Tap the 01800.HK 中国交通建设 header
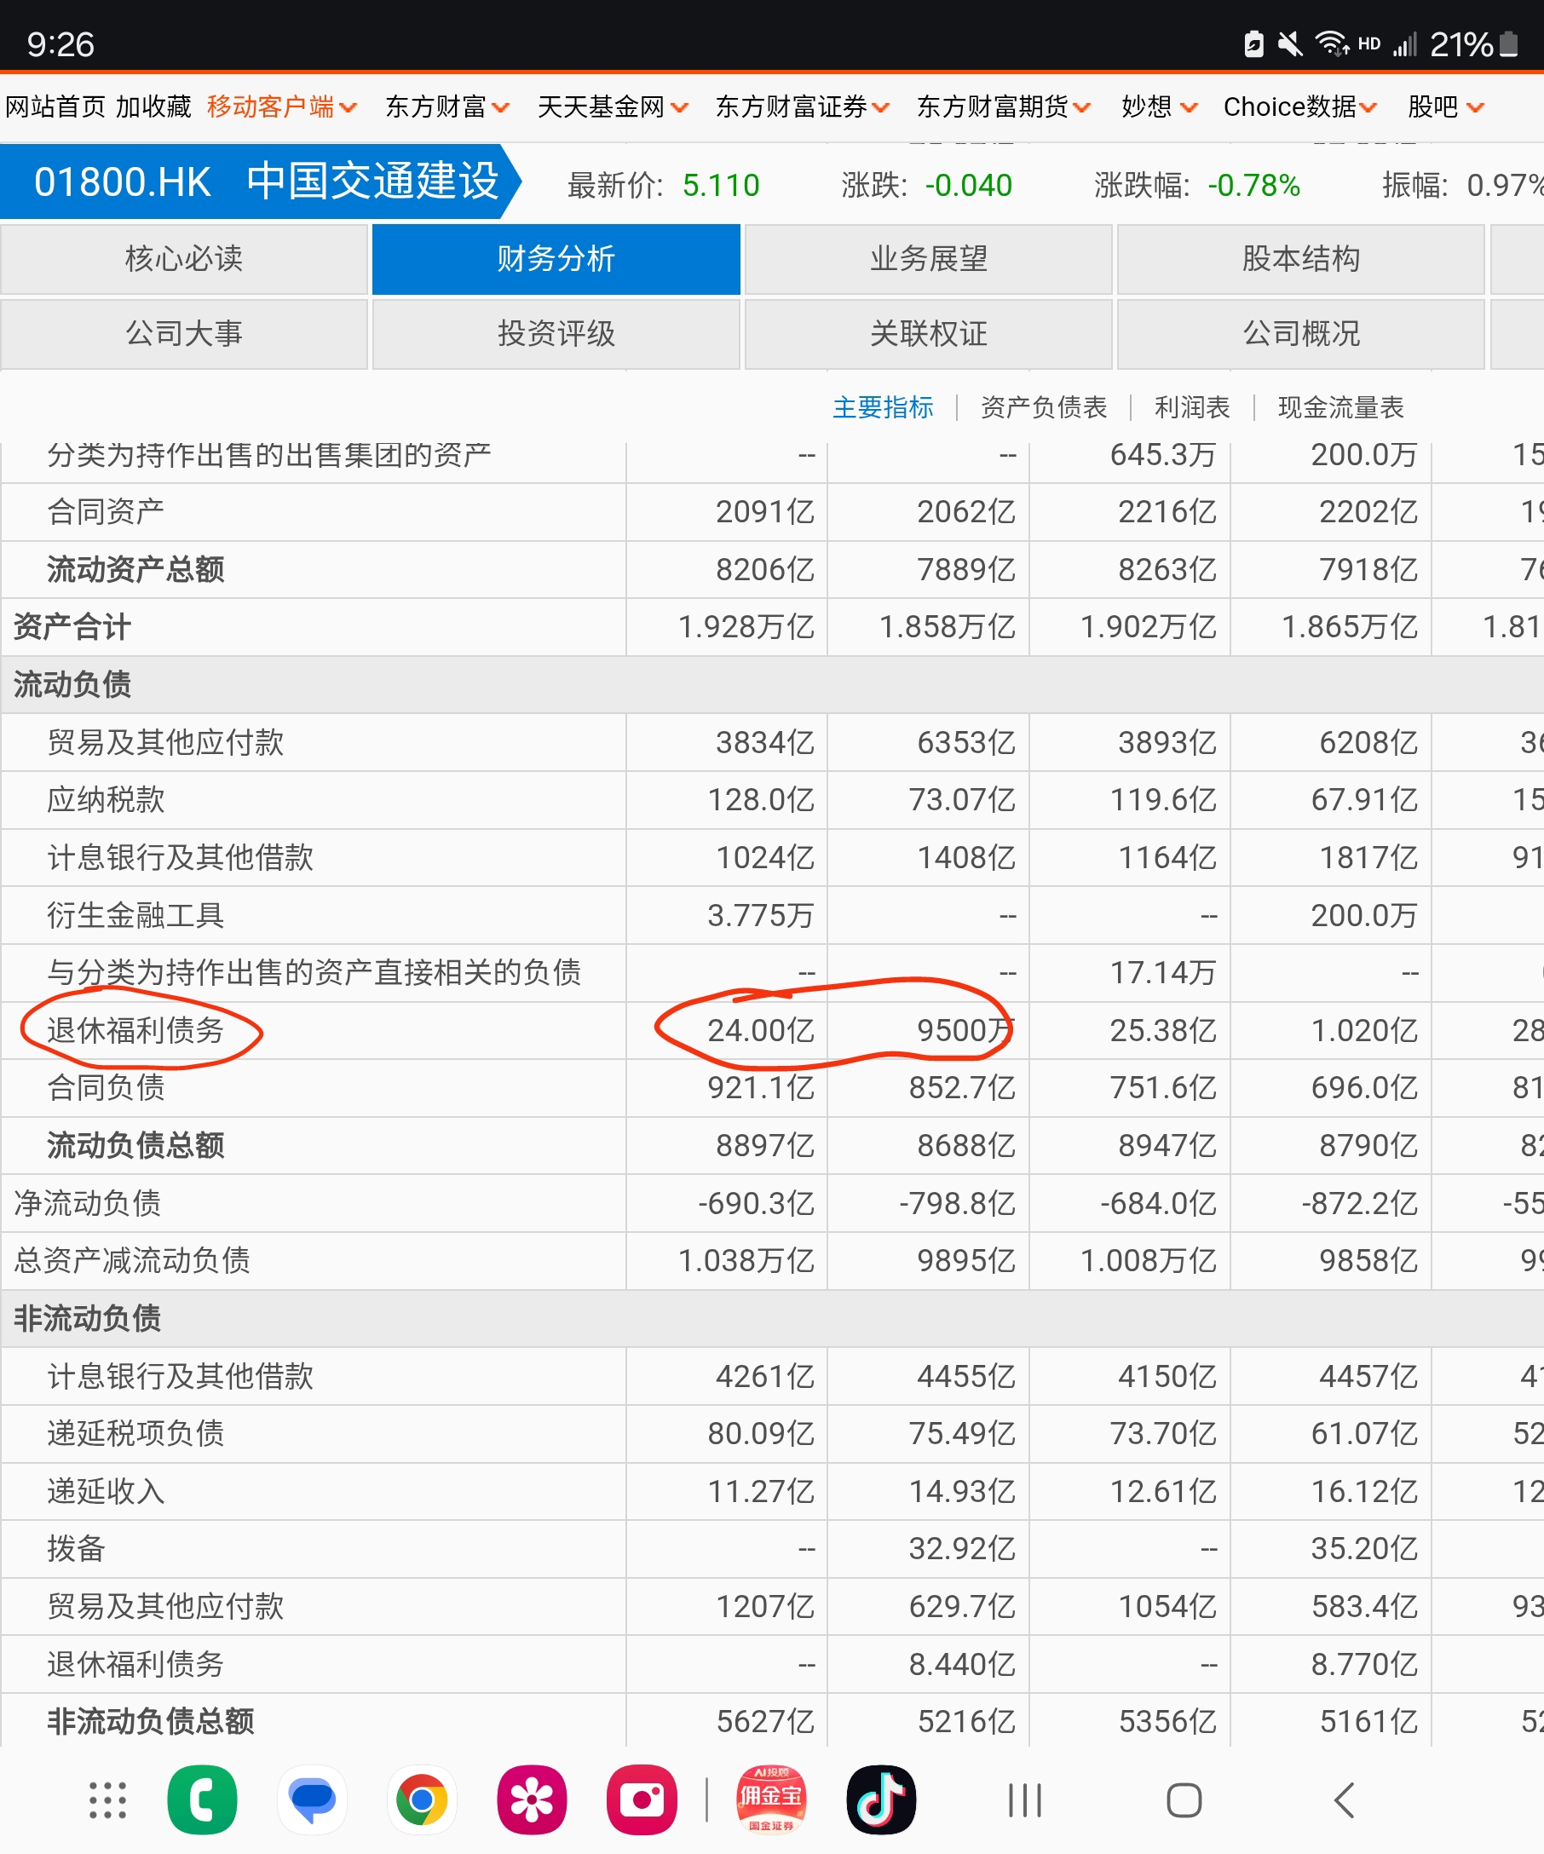The height and width of the screenshot is (1854, 1544). pyautogui.click(x=262, y=181)
